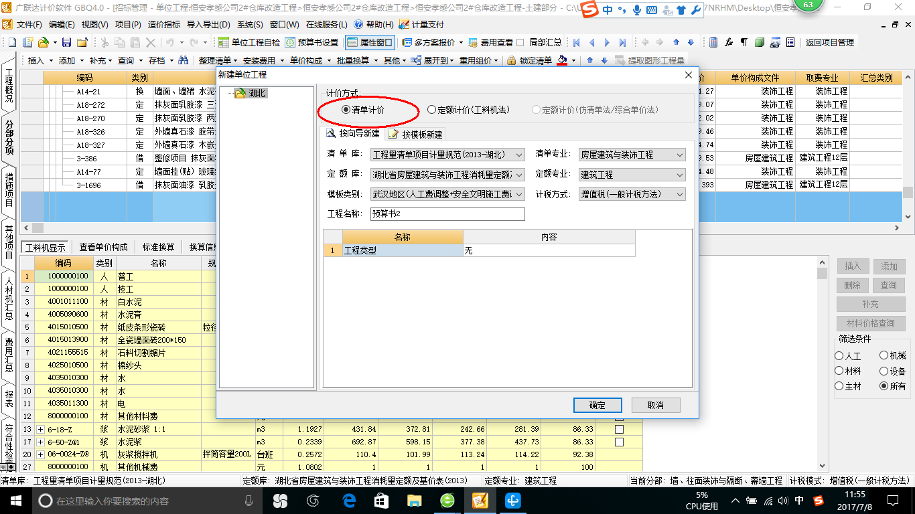The image size is (915, 514).
Task: Click the green 3D cube icon
Action: 760,42
